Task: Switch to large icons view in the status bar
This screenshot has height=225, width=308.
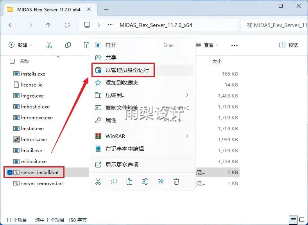Action: [x=302, y=220]
